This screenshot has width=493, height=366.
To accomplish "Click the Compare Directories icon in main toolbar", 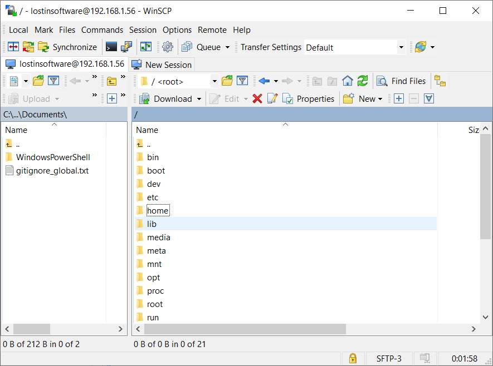I will [x=13, y=47].
